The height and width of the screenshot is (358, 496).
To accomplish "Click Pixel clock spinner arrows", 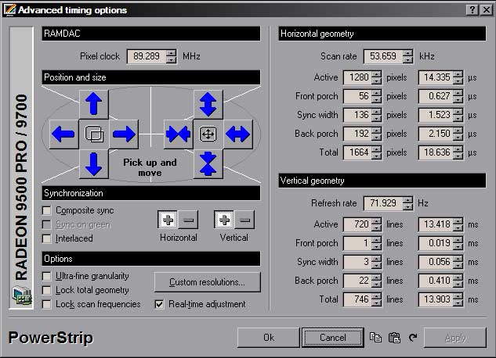I will [171, 56].
